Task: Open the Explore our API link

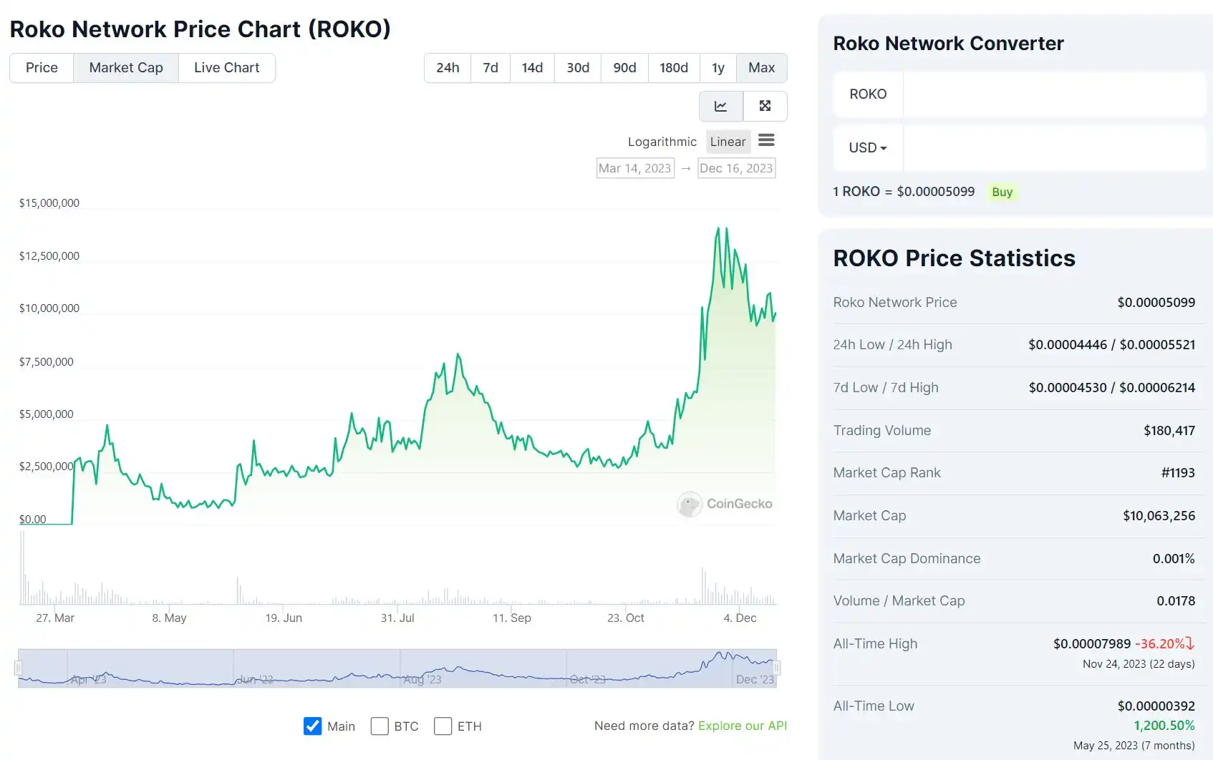Action: pyautogui.click(x=742, y=726)
